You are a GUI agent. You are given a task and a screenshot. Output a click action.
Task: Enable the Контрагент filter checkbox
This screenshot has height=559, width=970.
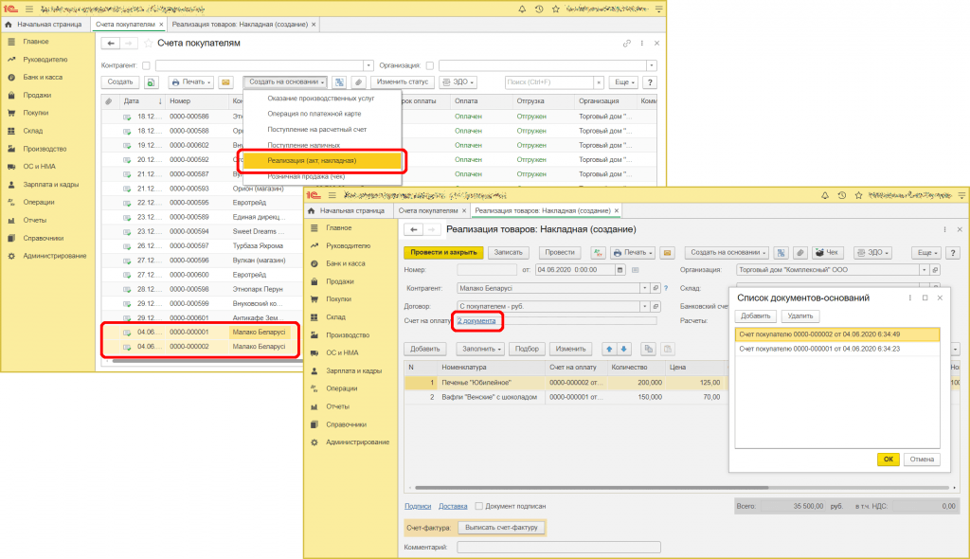(146, 65)
